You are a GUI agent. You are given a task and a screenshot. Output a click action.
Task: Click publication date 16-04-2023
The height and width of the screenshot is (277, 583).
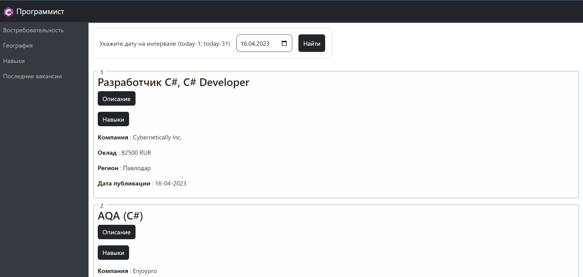click(171, 183)
